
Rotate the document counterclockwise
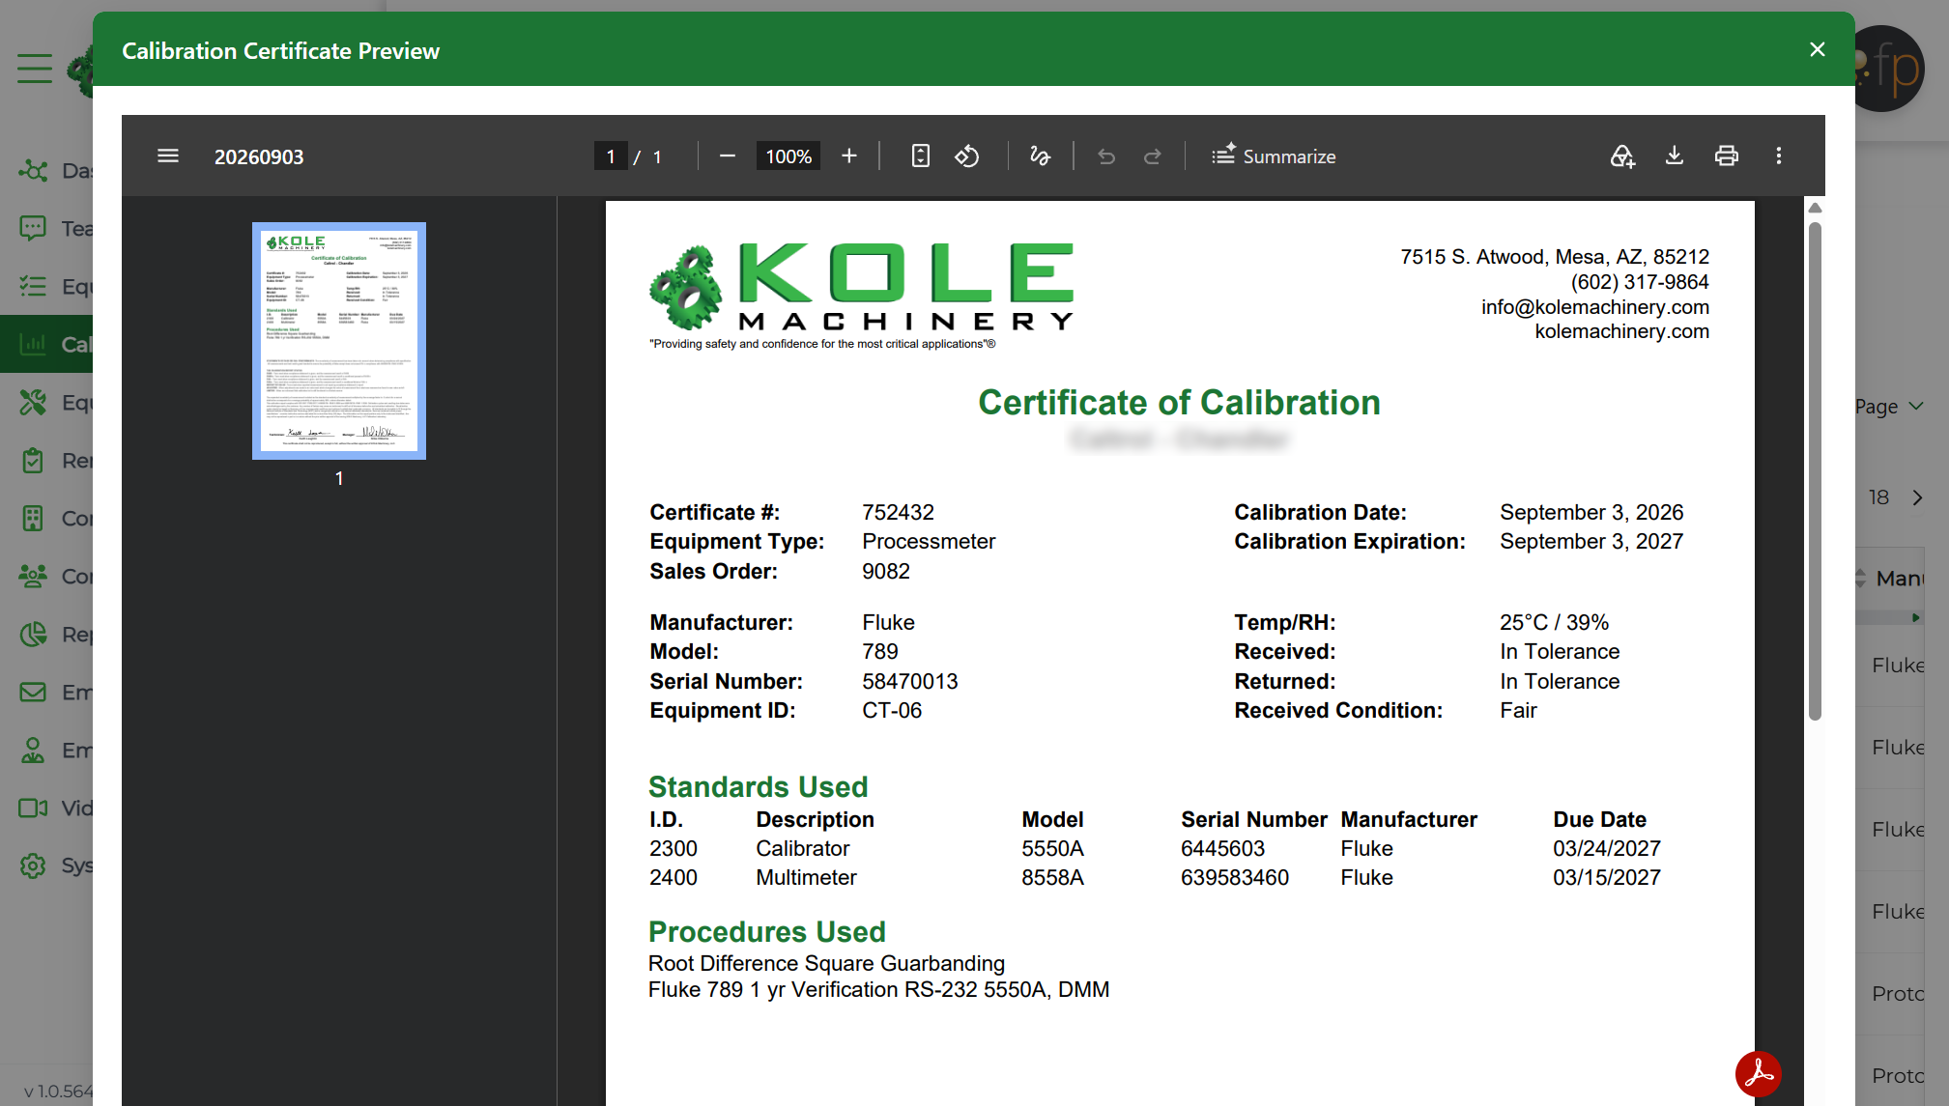click(967, 156)
